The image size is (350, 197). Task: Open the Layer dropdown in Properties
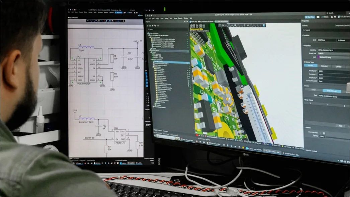coord(334,57)
